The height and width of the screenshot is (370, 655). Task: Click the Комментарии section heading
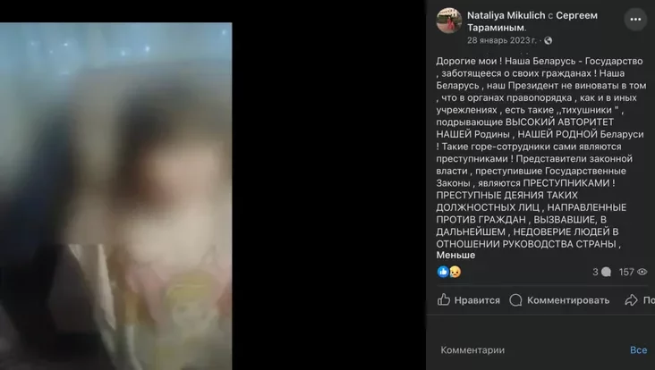[x=472, y=350]
